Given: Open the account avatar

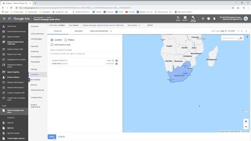Looking at the screenshot, I should point(246,18).
